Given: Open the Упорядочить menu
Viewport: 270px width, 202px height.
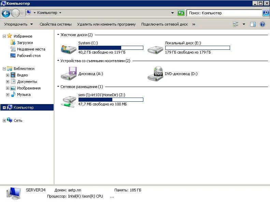Looking at the screenshot, I should (18, 25).
